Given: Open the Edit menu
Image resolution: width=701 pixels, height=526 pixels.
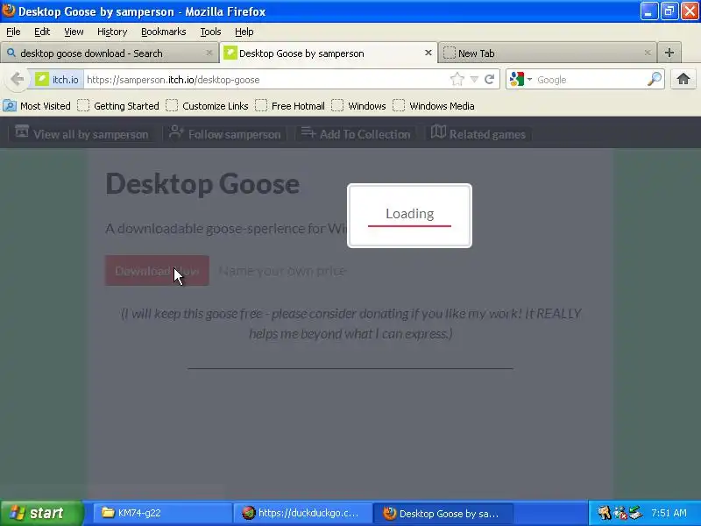Looking at the screenshot, I should click(x=42, y=32).
